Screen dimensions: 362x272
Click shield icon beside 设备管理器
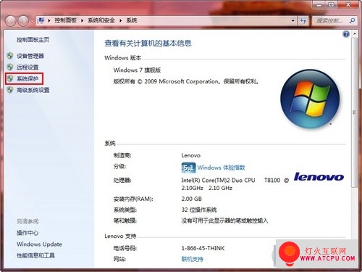tap(10, 56)
